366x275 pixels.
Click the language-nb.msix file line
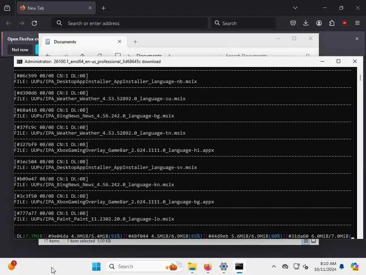pos(105,82)
